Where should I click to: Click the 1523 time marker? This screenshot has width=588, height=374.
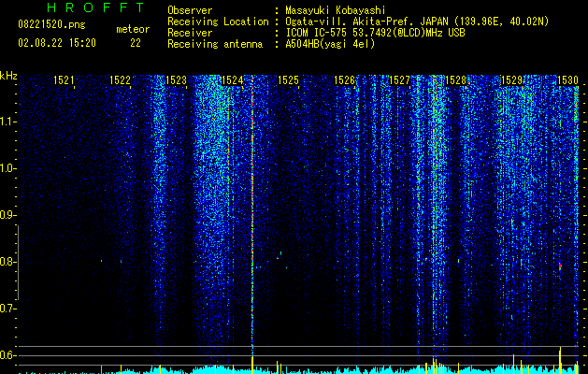point(176,79)
